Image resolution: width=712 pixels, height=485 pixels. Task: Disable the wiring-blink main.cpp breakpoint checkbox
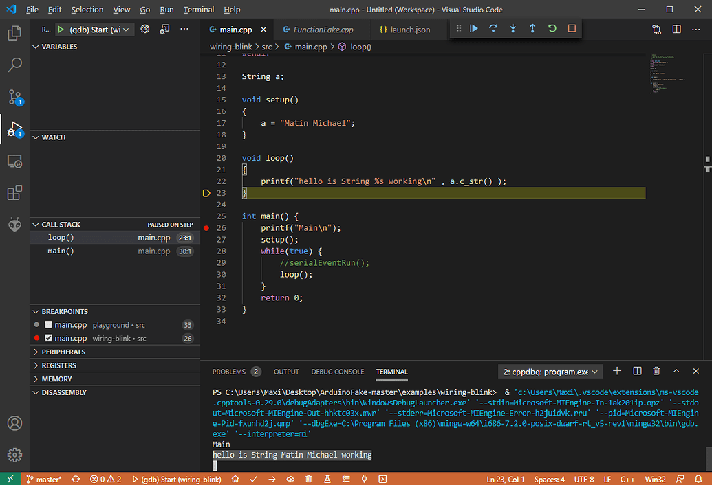pyautogui.click(x=48, y=339)
